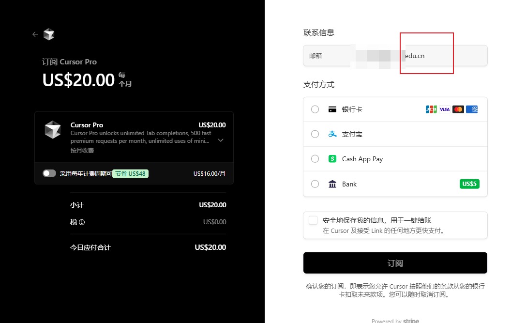Click the Bank building icon
This screenshot has width=526, height=323.
tap(332, 184)
